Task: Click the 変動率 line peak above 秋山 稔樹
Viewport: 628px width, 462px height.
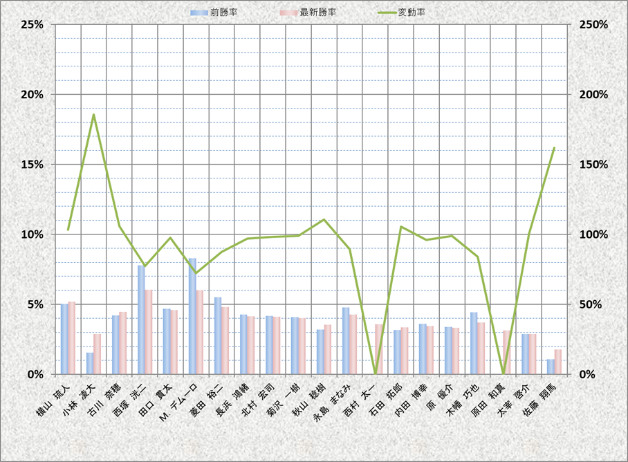Action: tap(324, 220)
